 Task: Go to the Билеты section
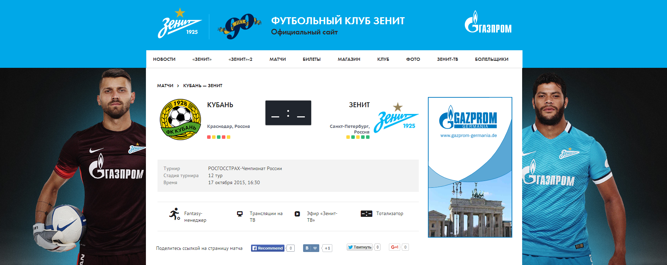pyautogui.click(x=312, y=59)
